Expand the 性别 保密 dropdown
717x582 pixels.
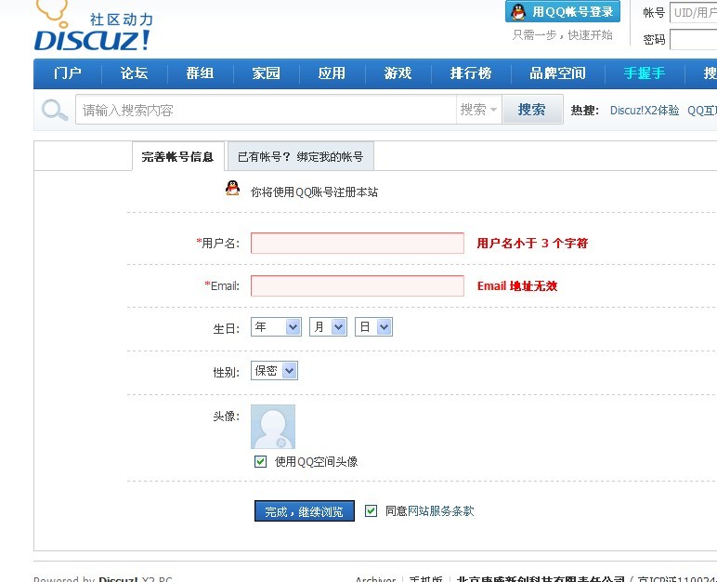[x=274, y=370]
